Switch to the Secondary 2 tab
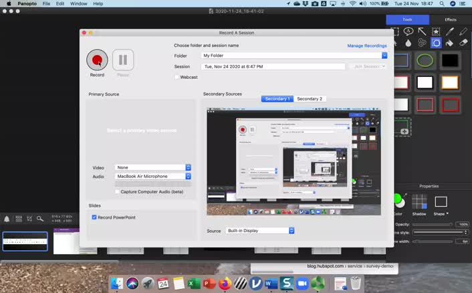Screen dimensions: 472x293 [x=310, y=99]
